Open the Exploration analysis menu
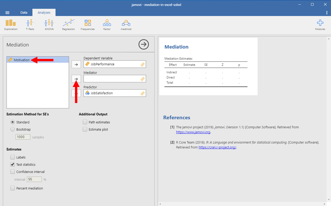This screenshot has height=206, width=331. pyautogui.click(x=11, y=25)
